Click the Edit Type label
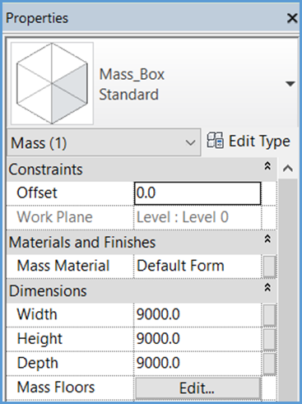 (259, 142)
